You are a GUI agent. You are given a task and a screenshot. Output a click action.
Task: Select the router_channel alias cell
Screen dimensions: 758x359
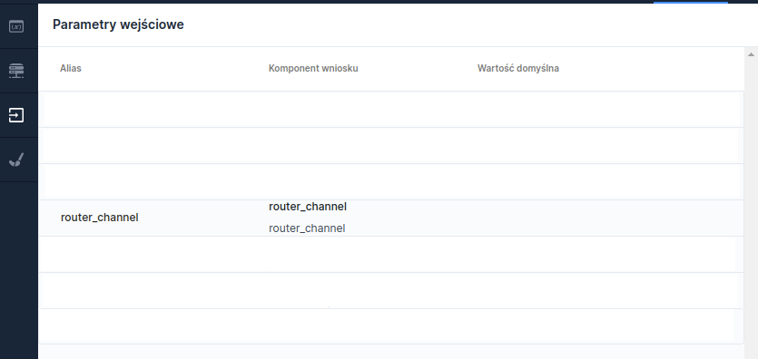tap(100, 218)
